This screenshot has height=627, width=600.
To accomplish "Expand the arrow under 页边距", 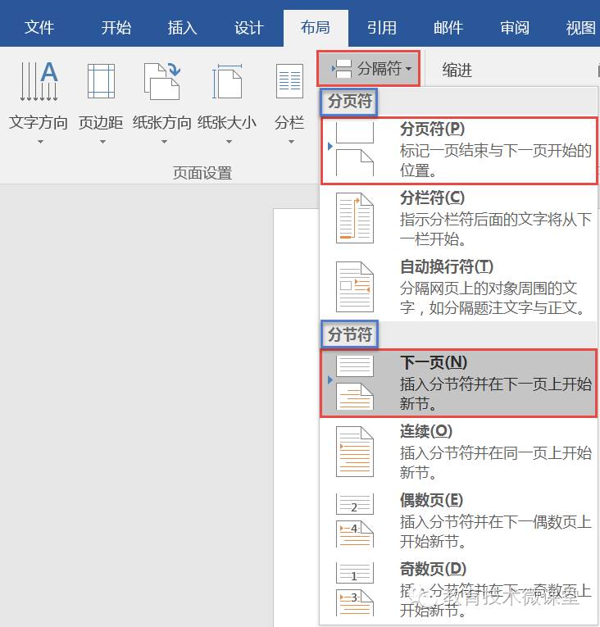I will [102, 142].
